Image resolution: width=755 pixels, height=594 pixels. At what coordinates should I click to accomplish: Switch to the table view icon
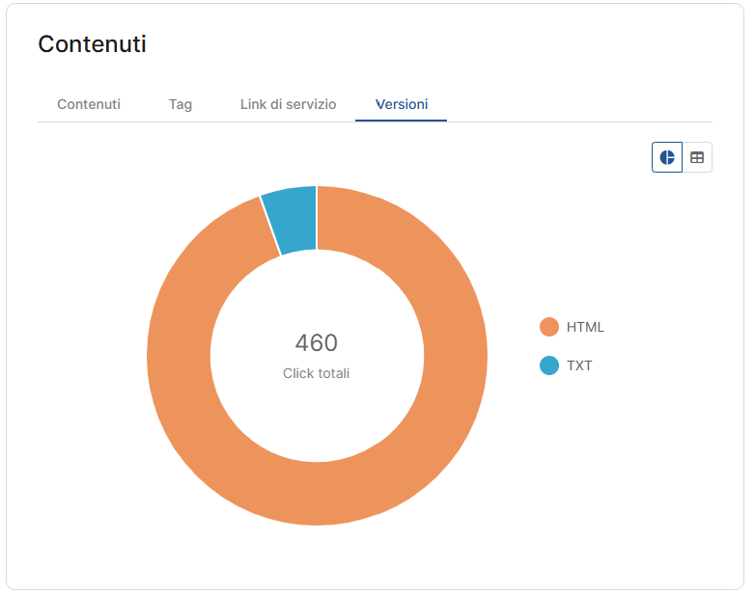coord(697,157)
